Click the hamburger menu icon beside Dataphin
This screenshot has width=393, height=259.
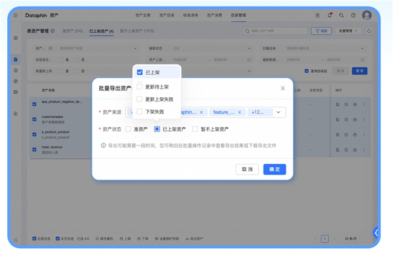[16, 15]
